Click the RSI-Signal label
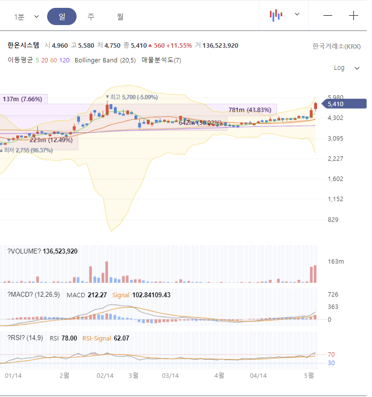 (97, 338)
